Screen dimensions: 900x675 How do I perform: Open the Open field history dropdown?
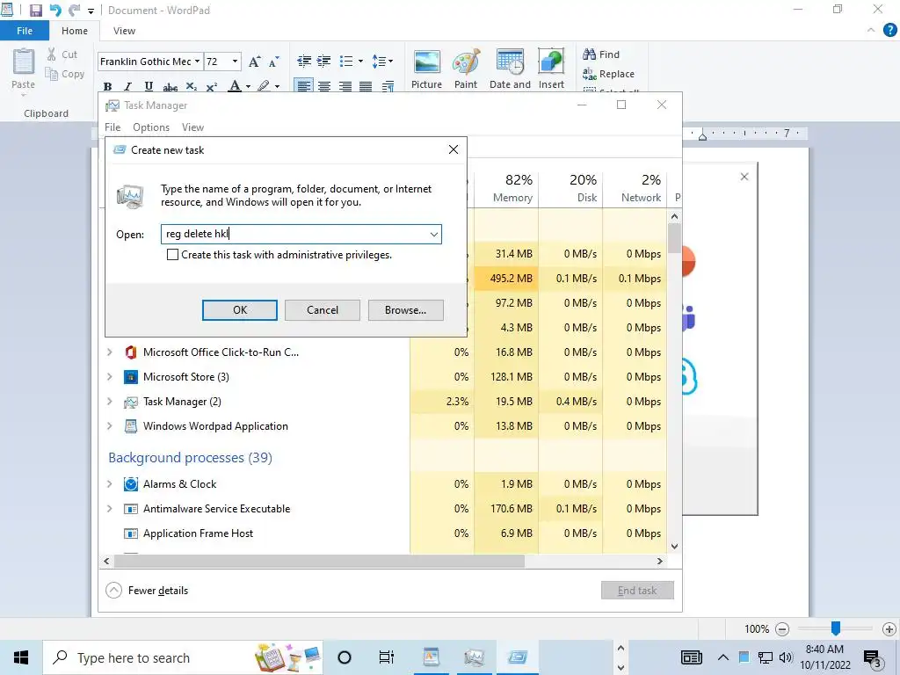(434, 234)
